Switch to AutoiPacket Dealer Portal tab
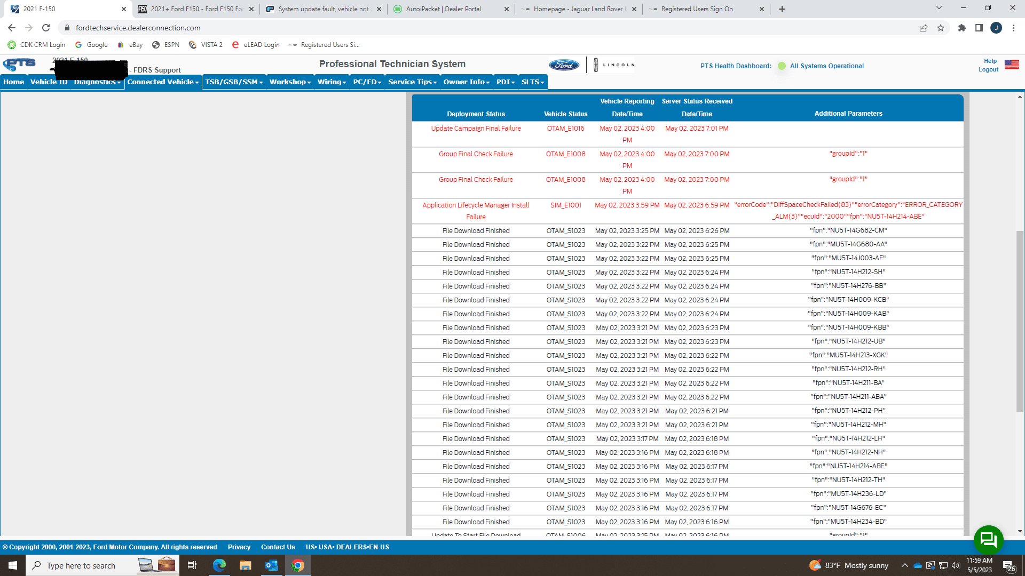This screenshot has width=1025, height=576. (x=450, y=9)
